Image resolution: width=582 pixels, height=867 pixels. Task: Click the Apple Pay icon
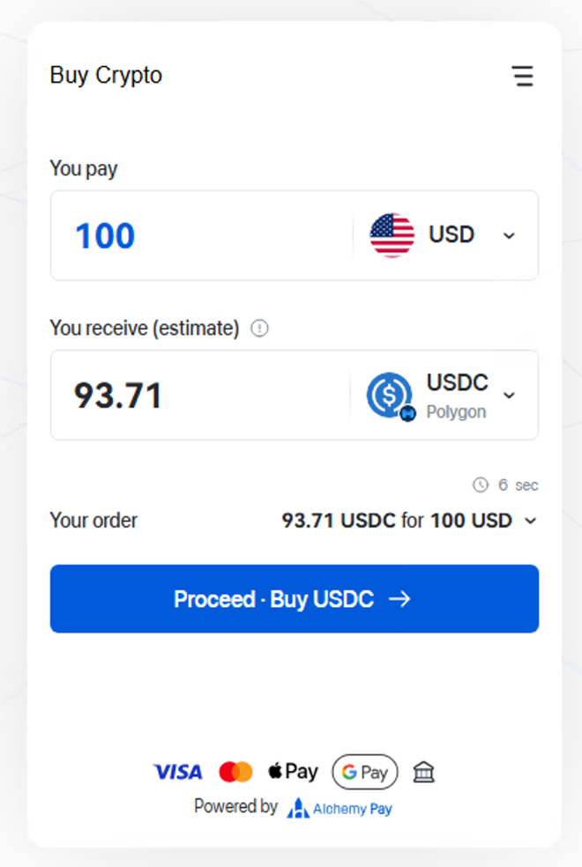coord(293,772)
